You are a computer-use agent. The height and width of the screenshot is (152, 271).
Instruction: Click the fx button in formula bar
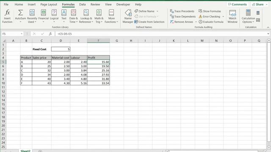click(50, 34)
